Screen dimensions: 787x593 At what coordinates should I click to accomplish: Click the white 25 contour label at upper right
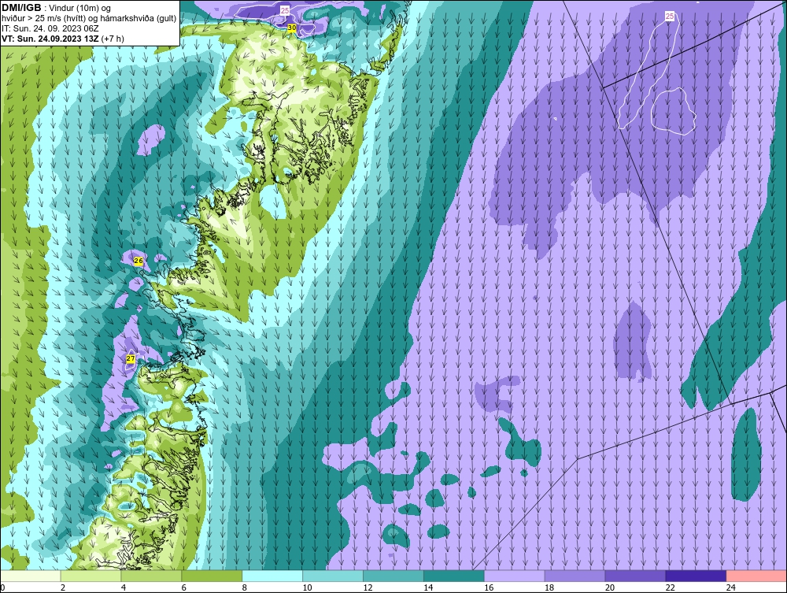[670, 17]
